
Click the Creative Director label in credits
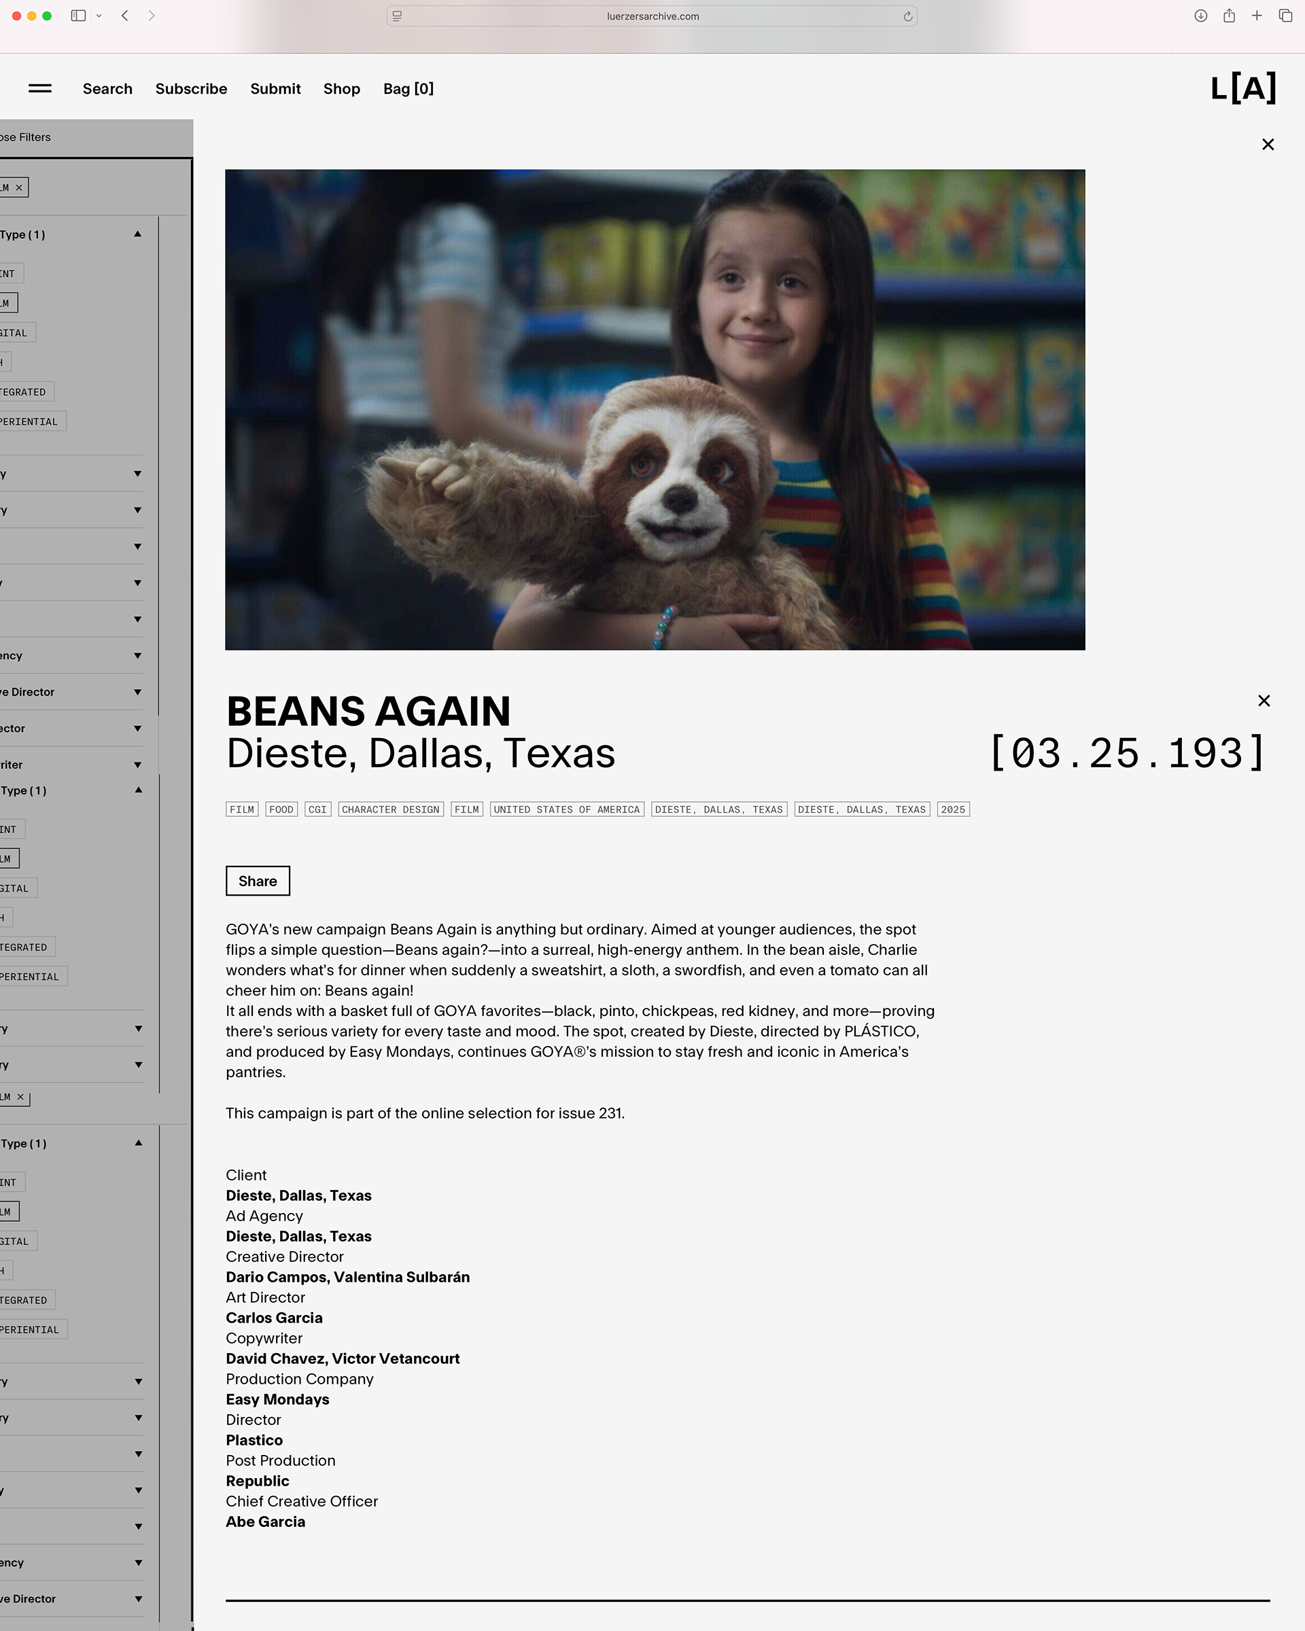tap(285, 1257)
